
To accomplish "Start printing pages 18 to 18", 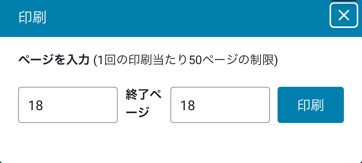I will pos(310,105).
